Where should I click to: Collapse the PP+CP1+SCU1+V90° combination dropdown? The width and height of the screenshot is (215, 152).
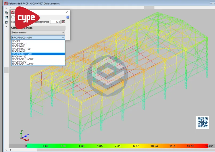38,38
